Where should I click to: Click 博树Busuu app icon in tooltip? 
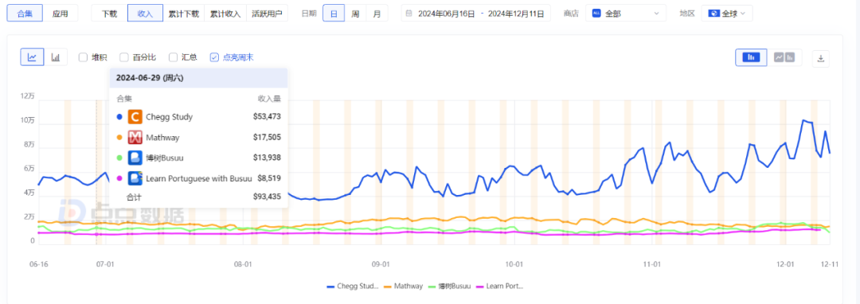point(135,158)
